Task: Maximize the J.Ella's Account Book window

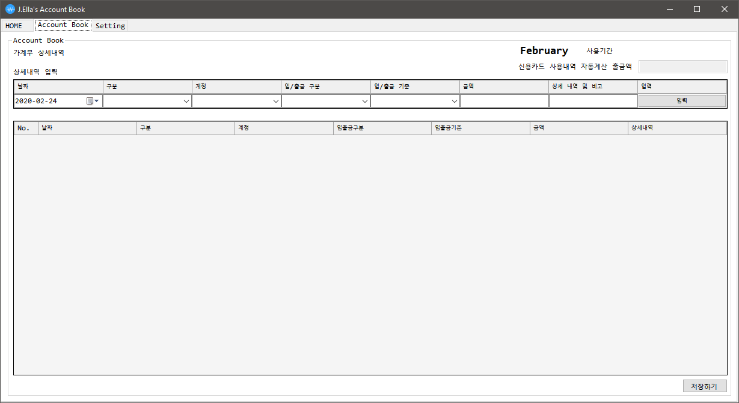Action: 697,9
